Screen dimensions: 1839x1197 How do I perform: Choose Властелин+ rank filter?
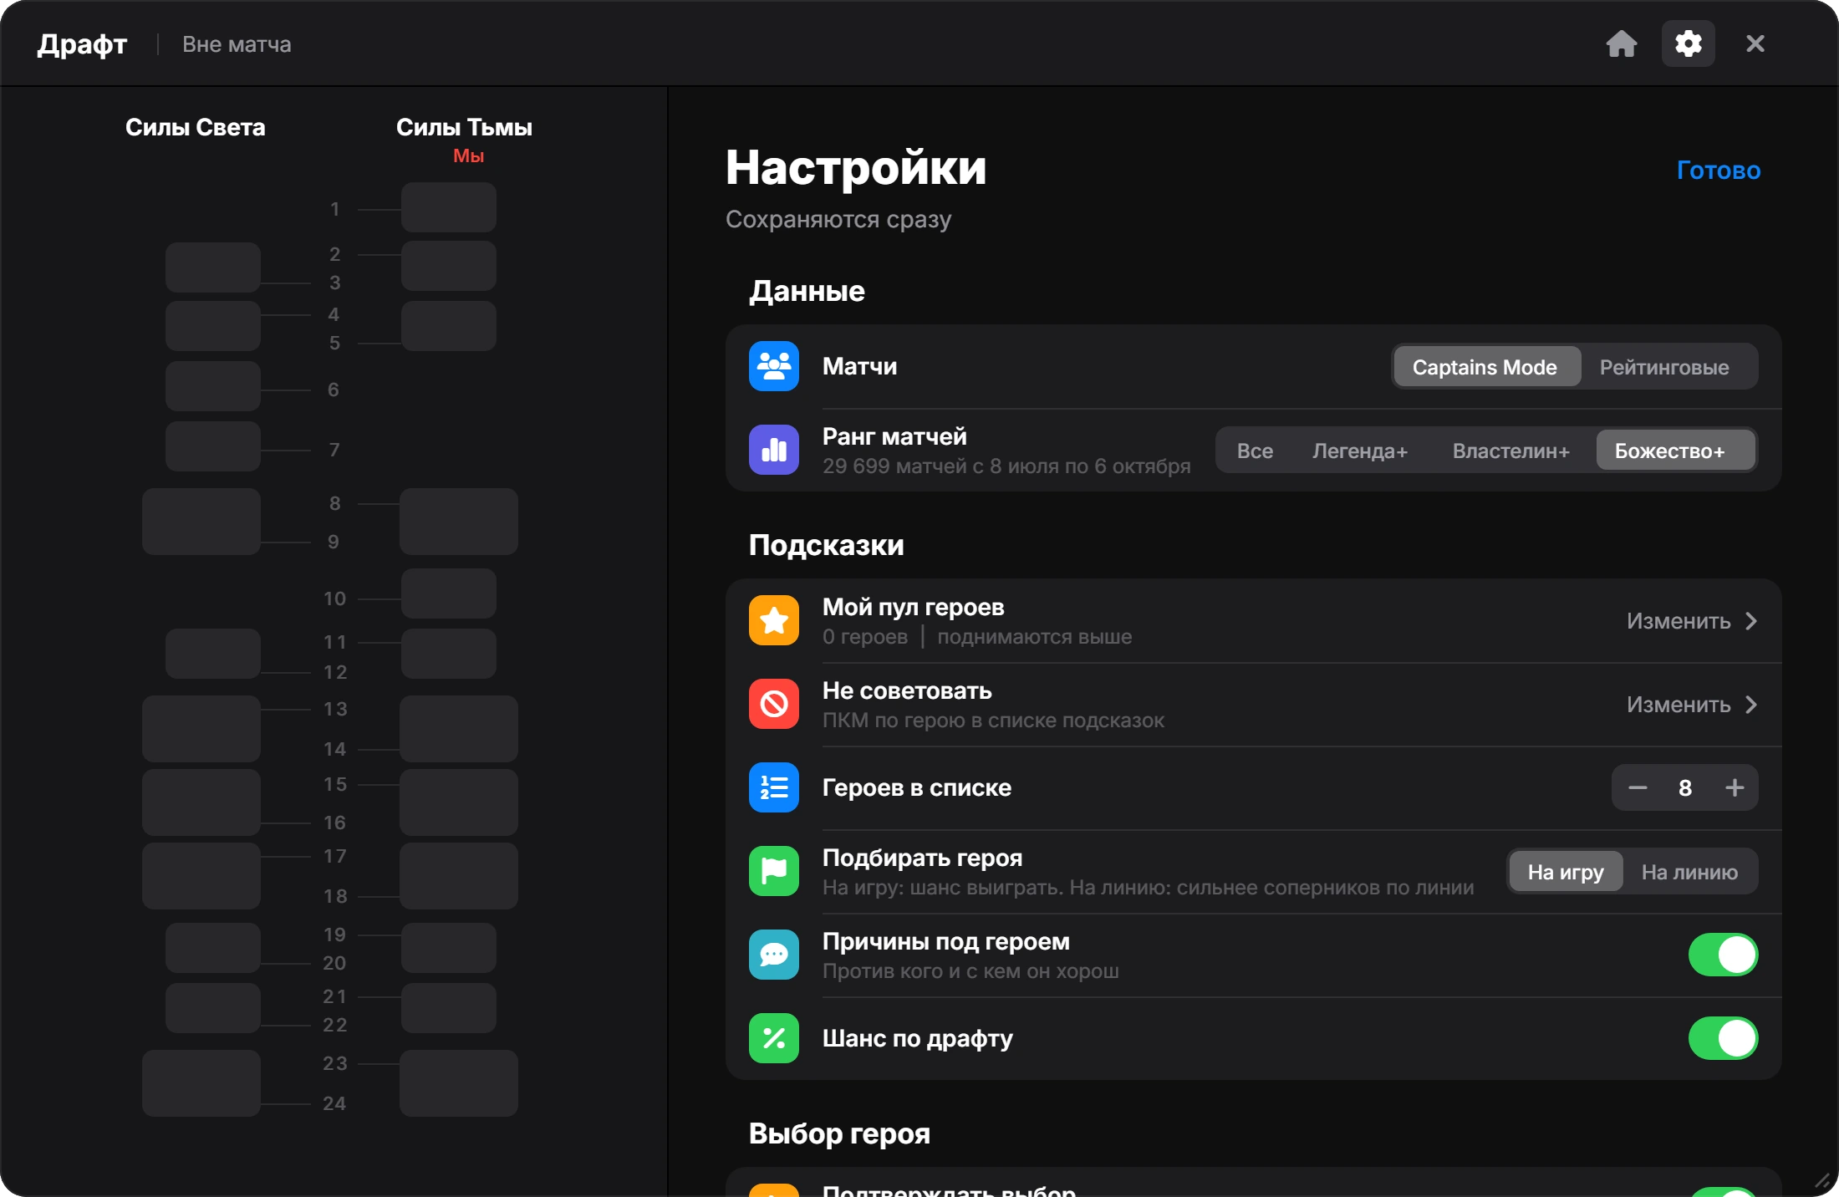pos(1510,451)
